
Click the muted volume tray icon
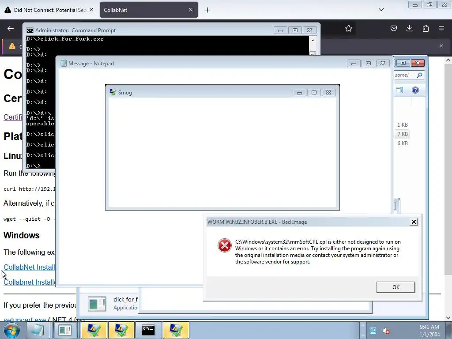coord(386,331)
